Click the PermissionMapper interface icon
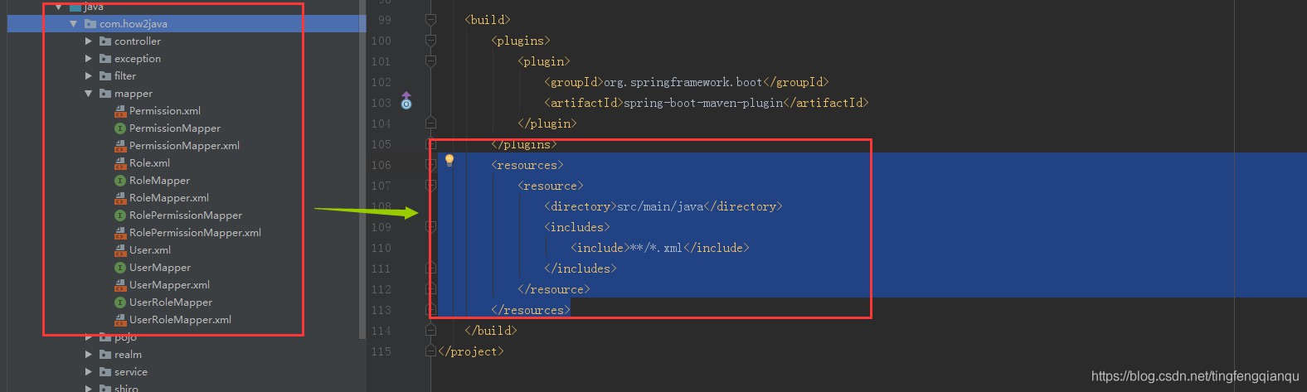This screenshot has width=1307, height=392. (x=120, y=128)
